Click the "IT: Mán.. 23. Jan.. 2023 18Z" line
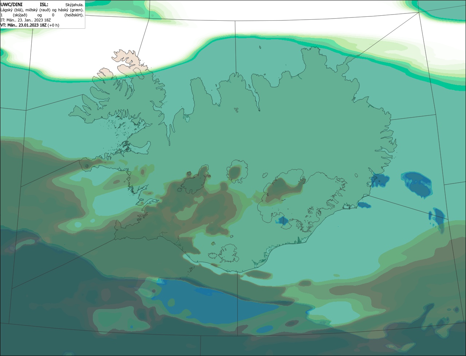Screen dimensions: 466x356 (25, 20)
